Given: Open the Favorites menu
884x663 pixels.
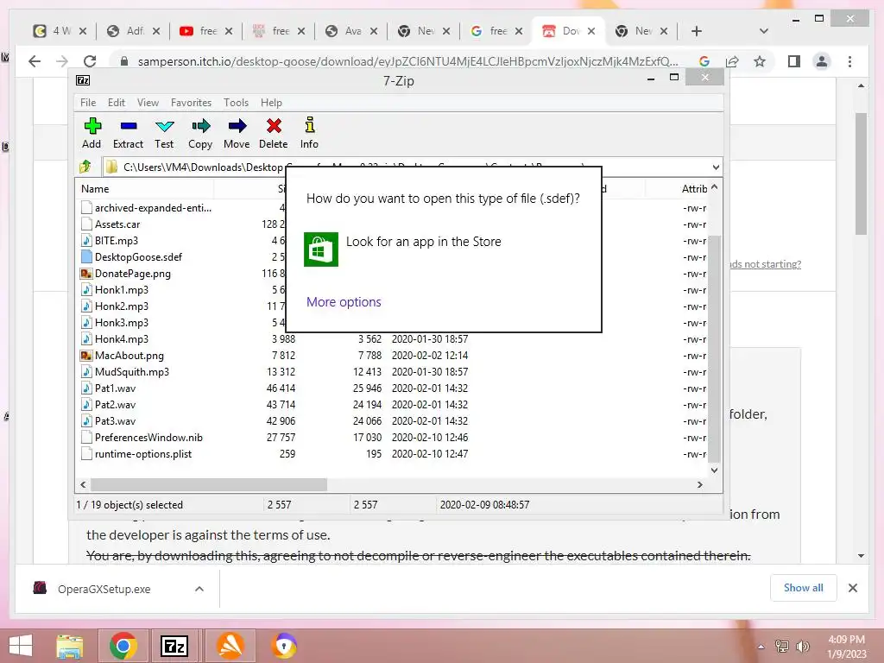Looking at the screenshot, I should tap(191, 103).
